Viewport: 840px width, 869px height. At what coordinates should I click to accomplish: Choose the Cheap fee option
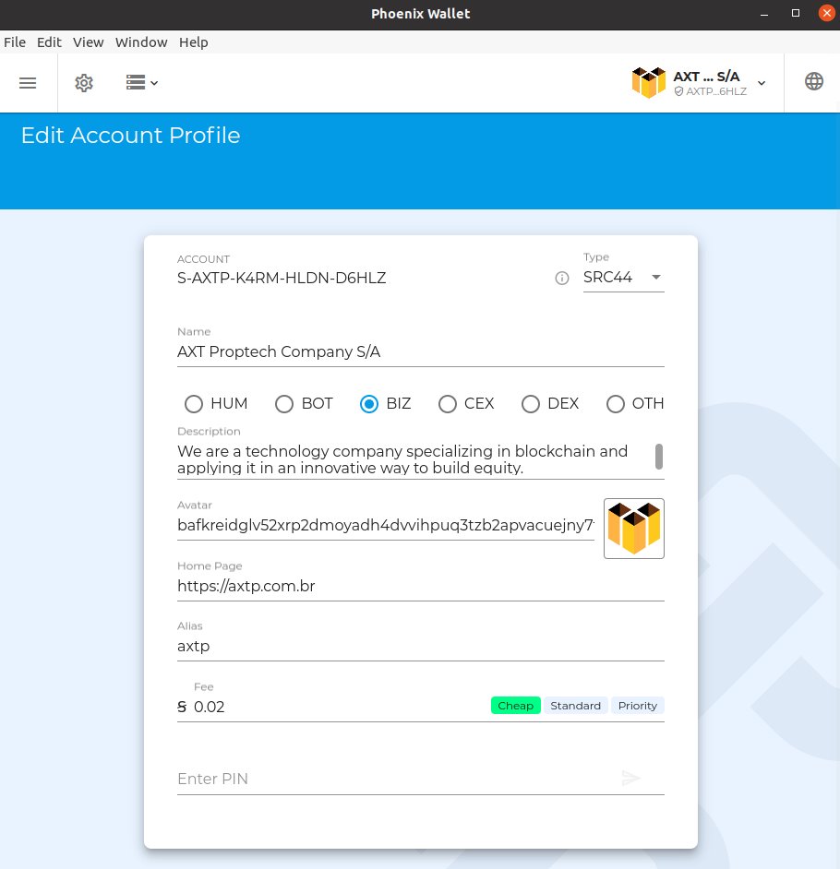516,706
